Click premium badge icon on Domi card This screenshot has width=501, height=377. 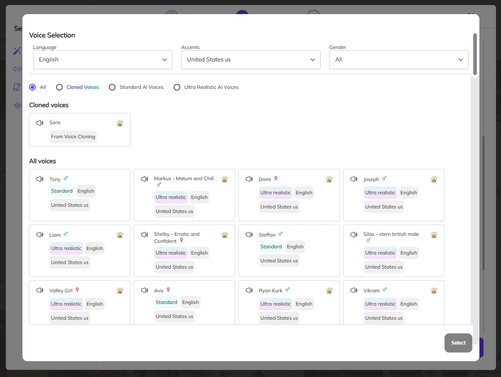pyautogui.click(x=329, y=179)
